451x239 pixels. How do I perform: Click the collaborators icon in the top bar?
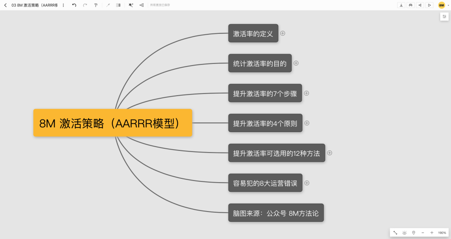(410, 5)
